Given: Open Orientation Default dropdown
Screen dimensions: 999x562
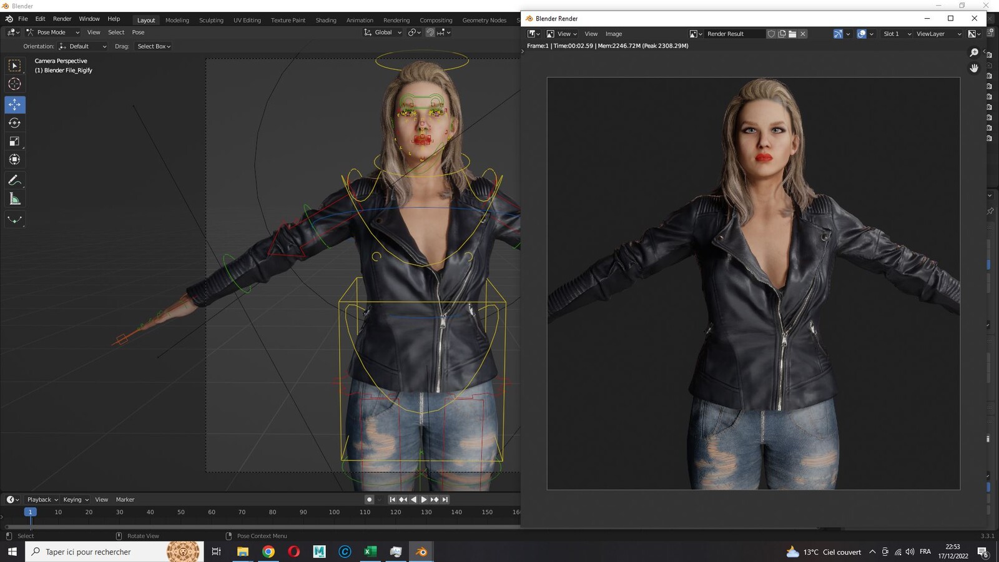Looking at the screenshot, I should pyautogui.click(x=82, y=46).
